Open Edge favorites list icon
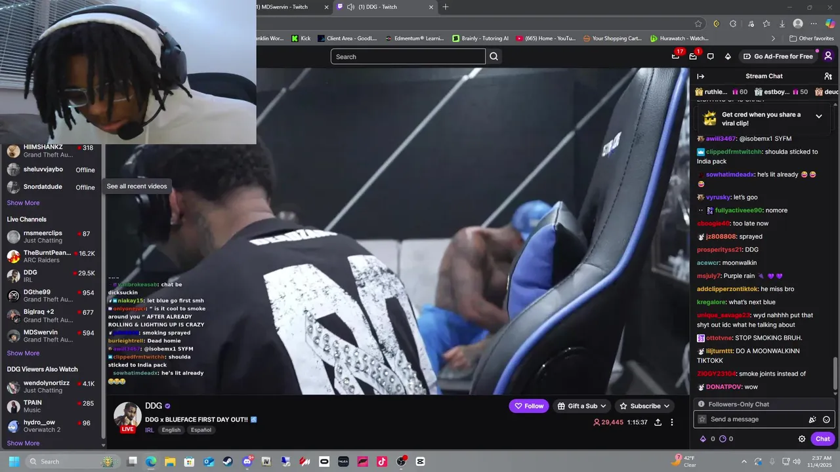Viewport: 840px width, 472px height. 766,24
